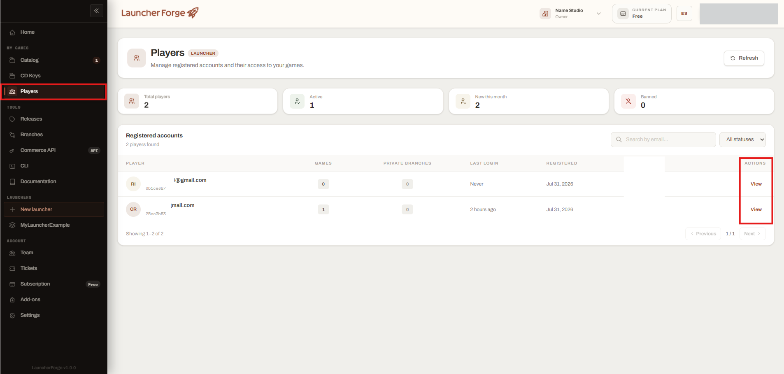The height and width of the screenshot is (374, 784).
Task: Click the Add-ons gift icon
Action: pos(12,300)
